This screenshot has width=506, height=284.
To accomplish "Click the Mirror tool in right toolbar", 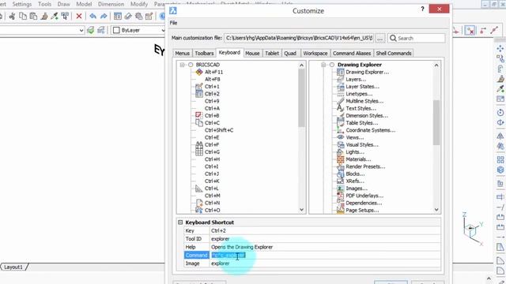I will [500, 136].
